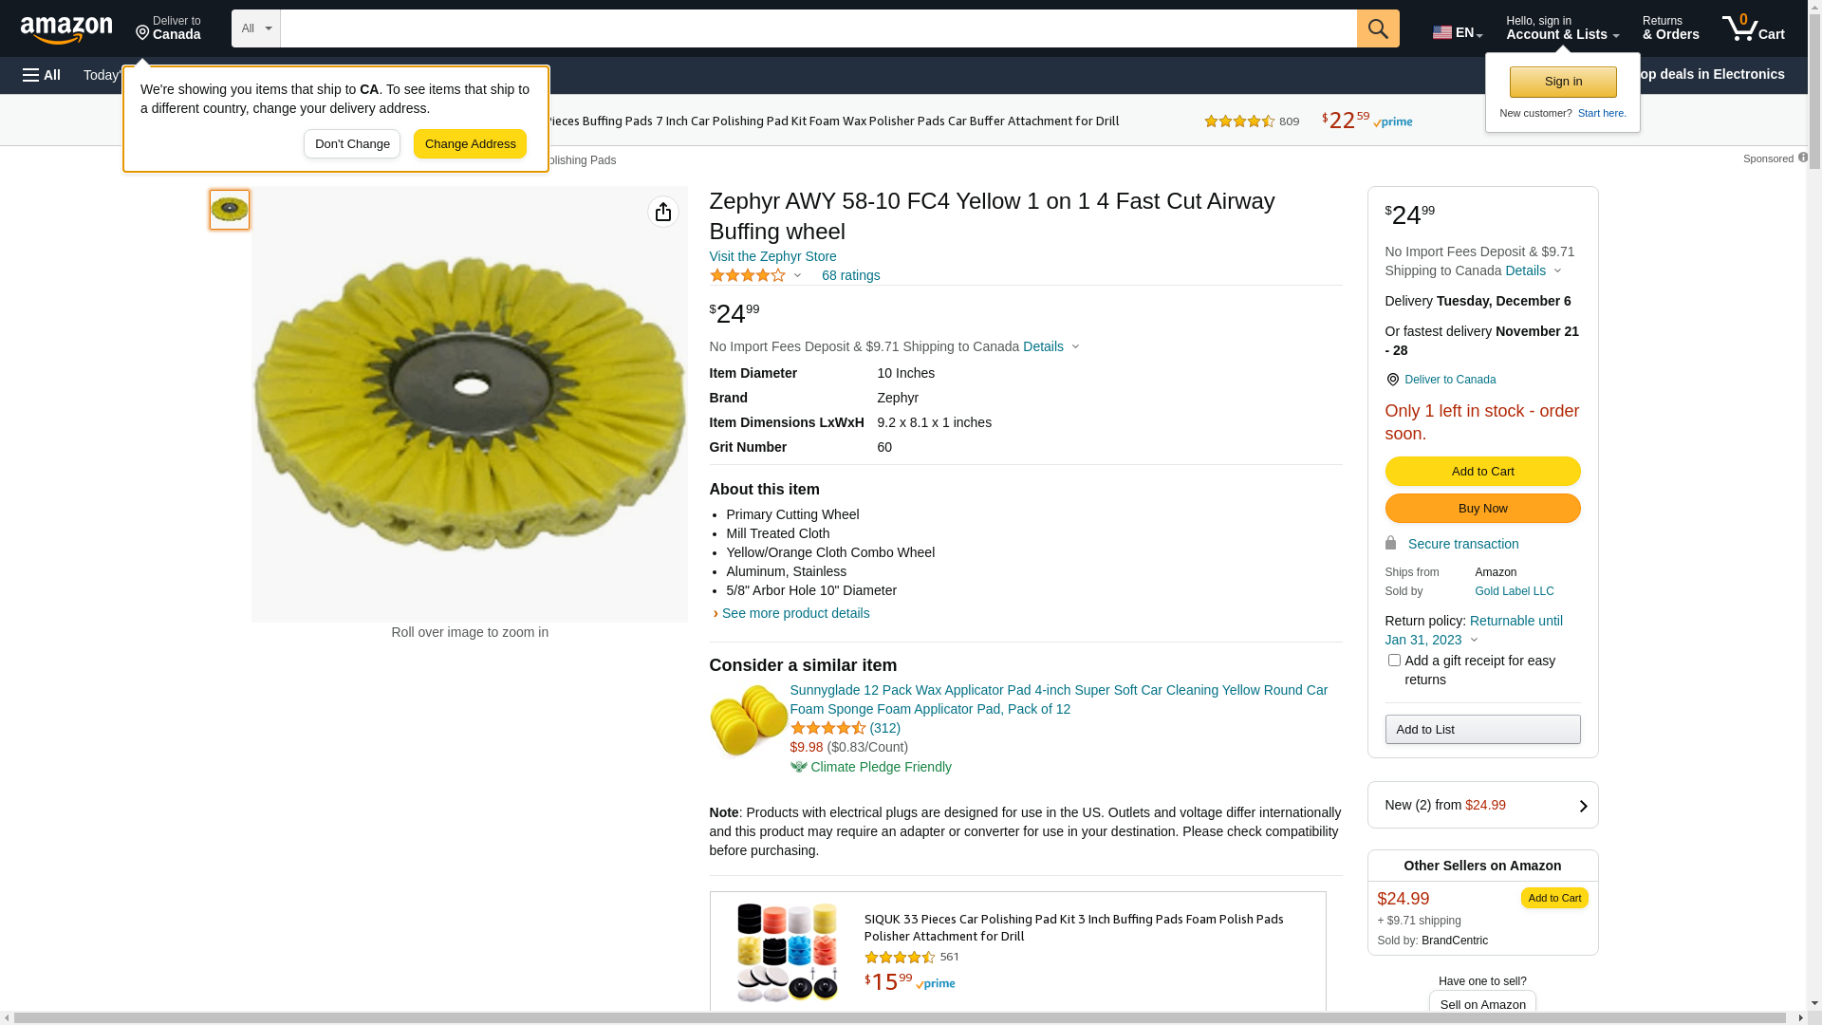Visit the Zephyr Store link
Viewport: 1822px width, 1025px height.
coord(772,256)
